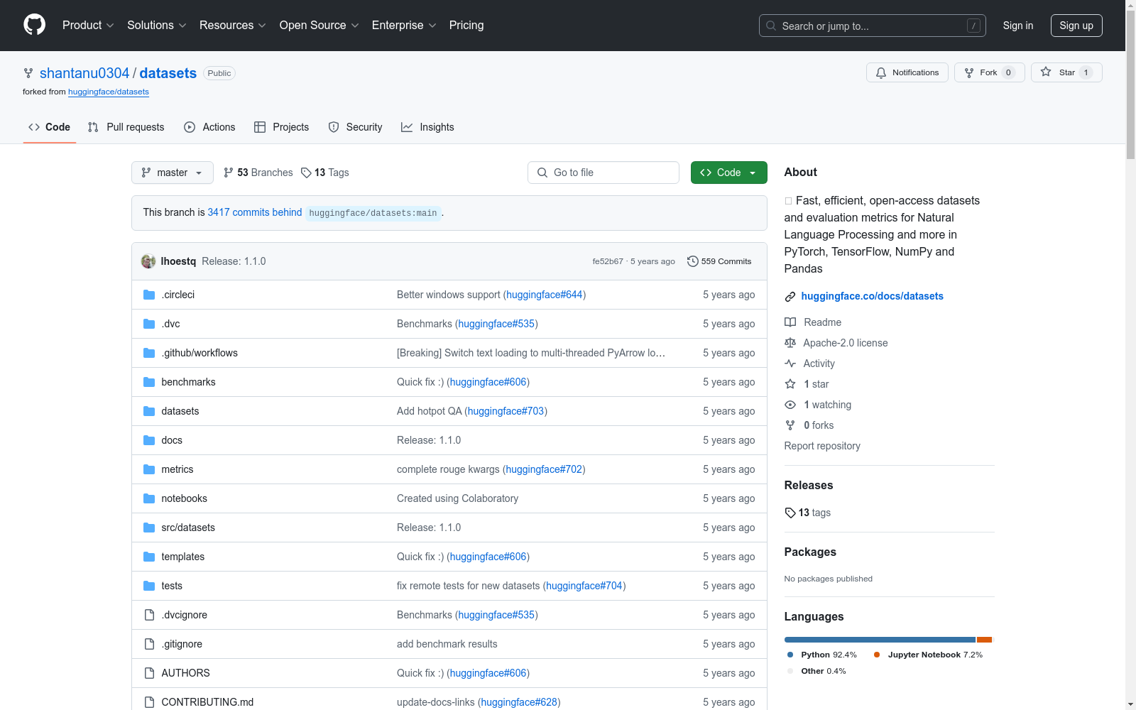View the Insights tab

427,127
